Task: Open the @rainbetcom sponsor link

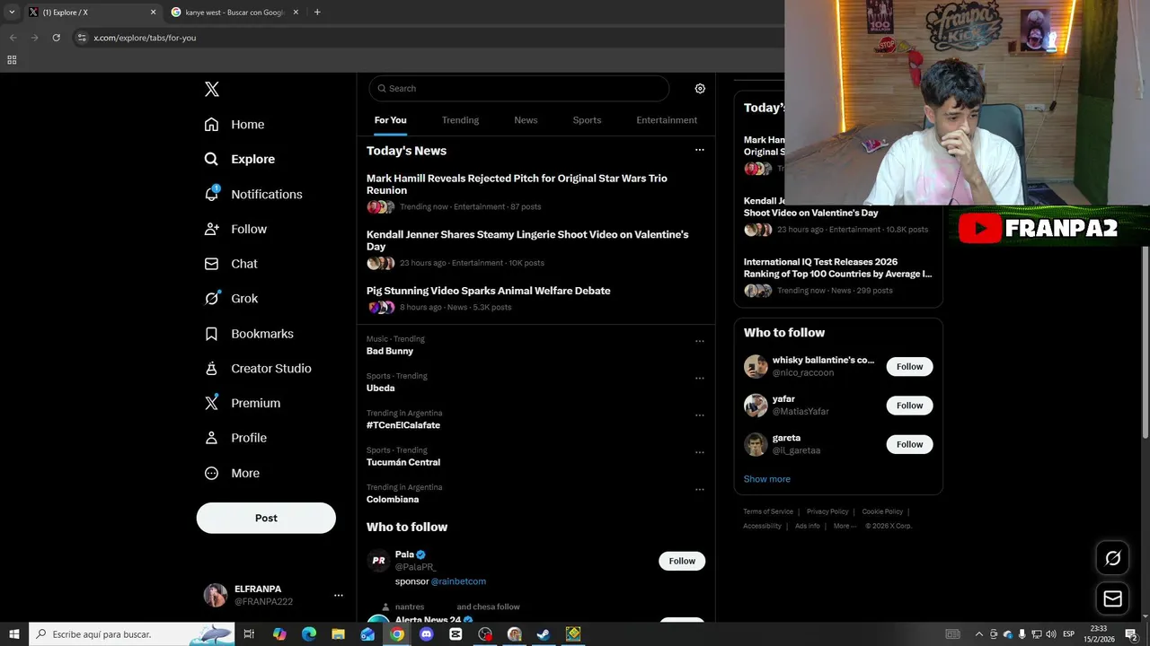Action: 458,581
